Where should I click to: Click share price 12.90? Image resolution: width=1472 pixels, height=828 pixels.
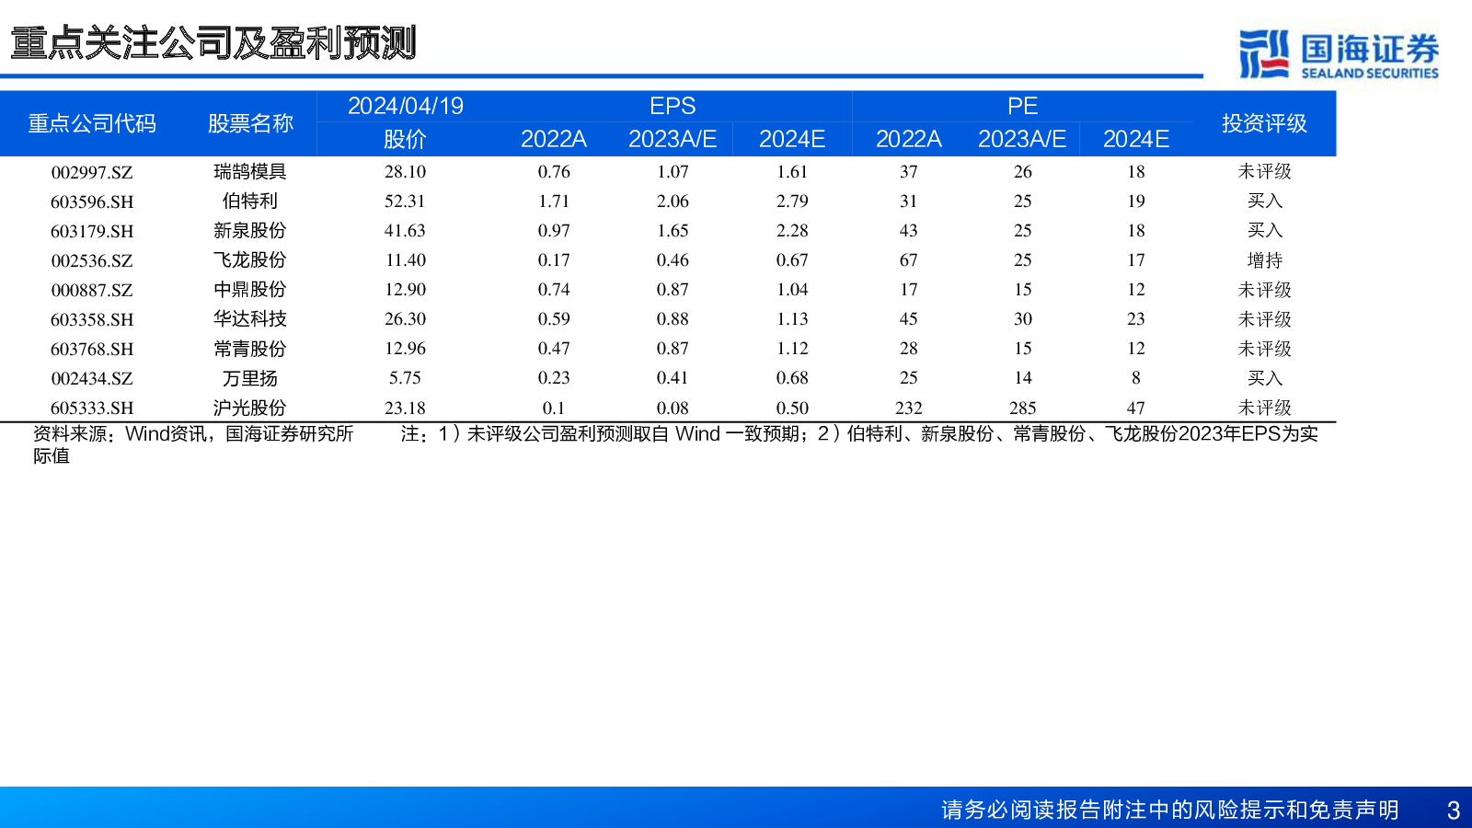(x=405, y=290)
